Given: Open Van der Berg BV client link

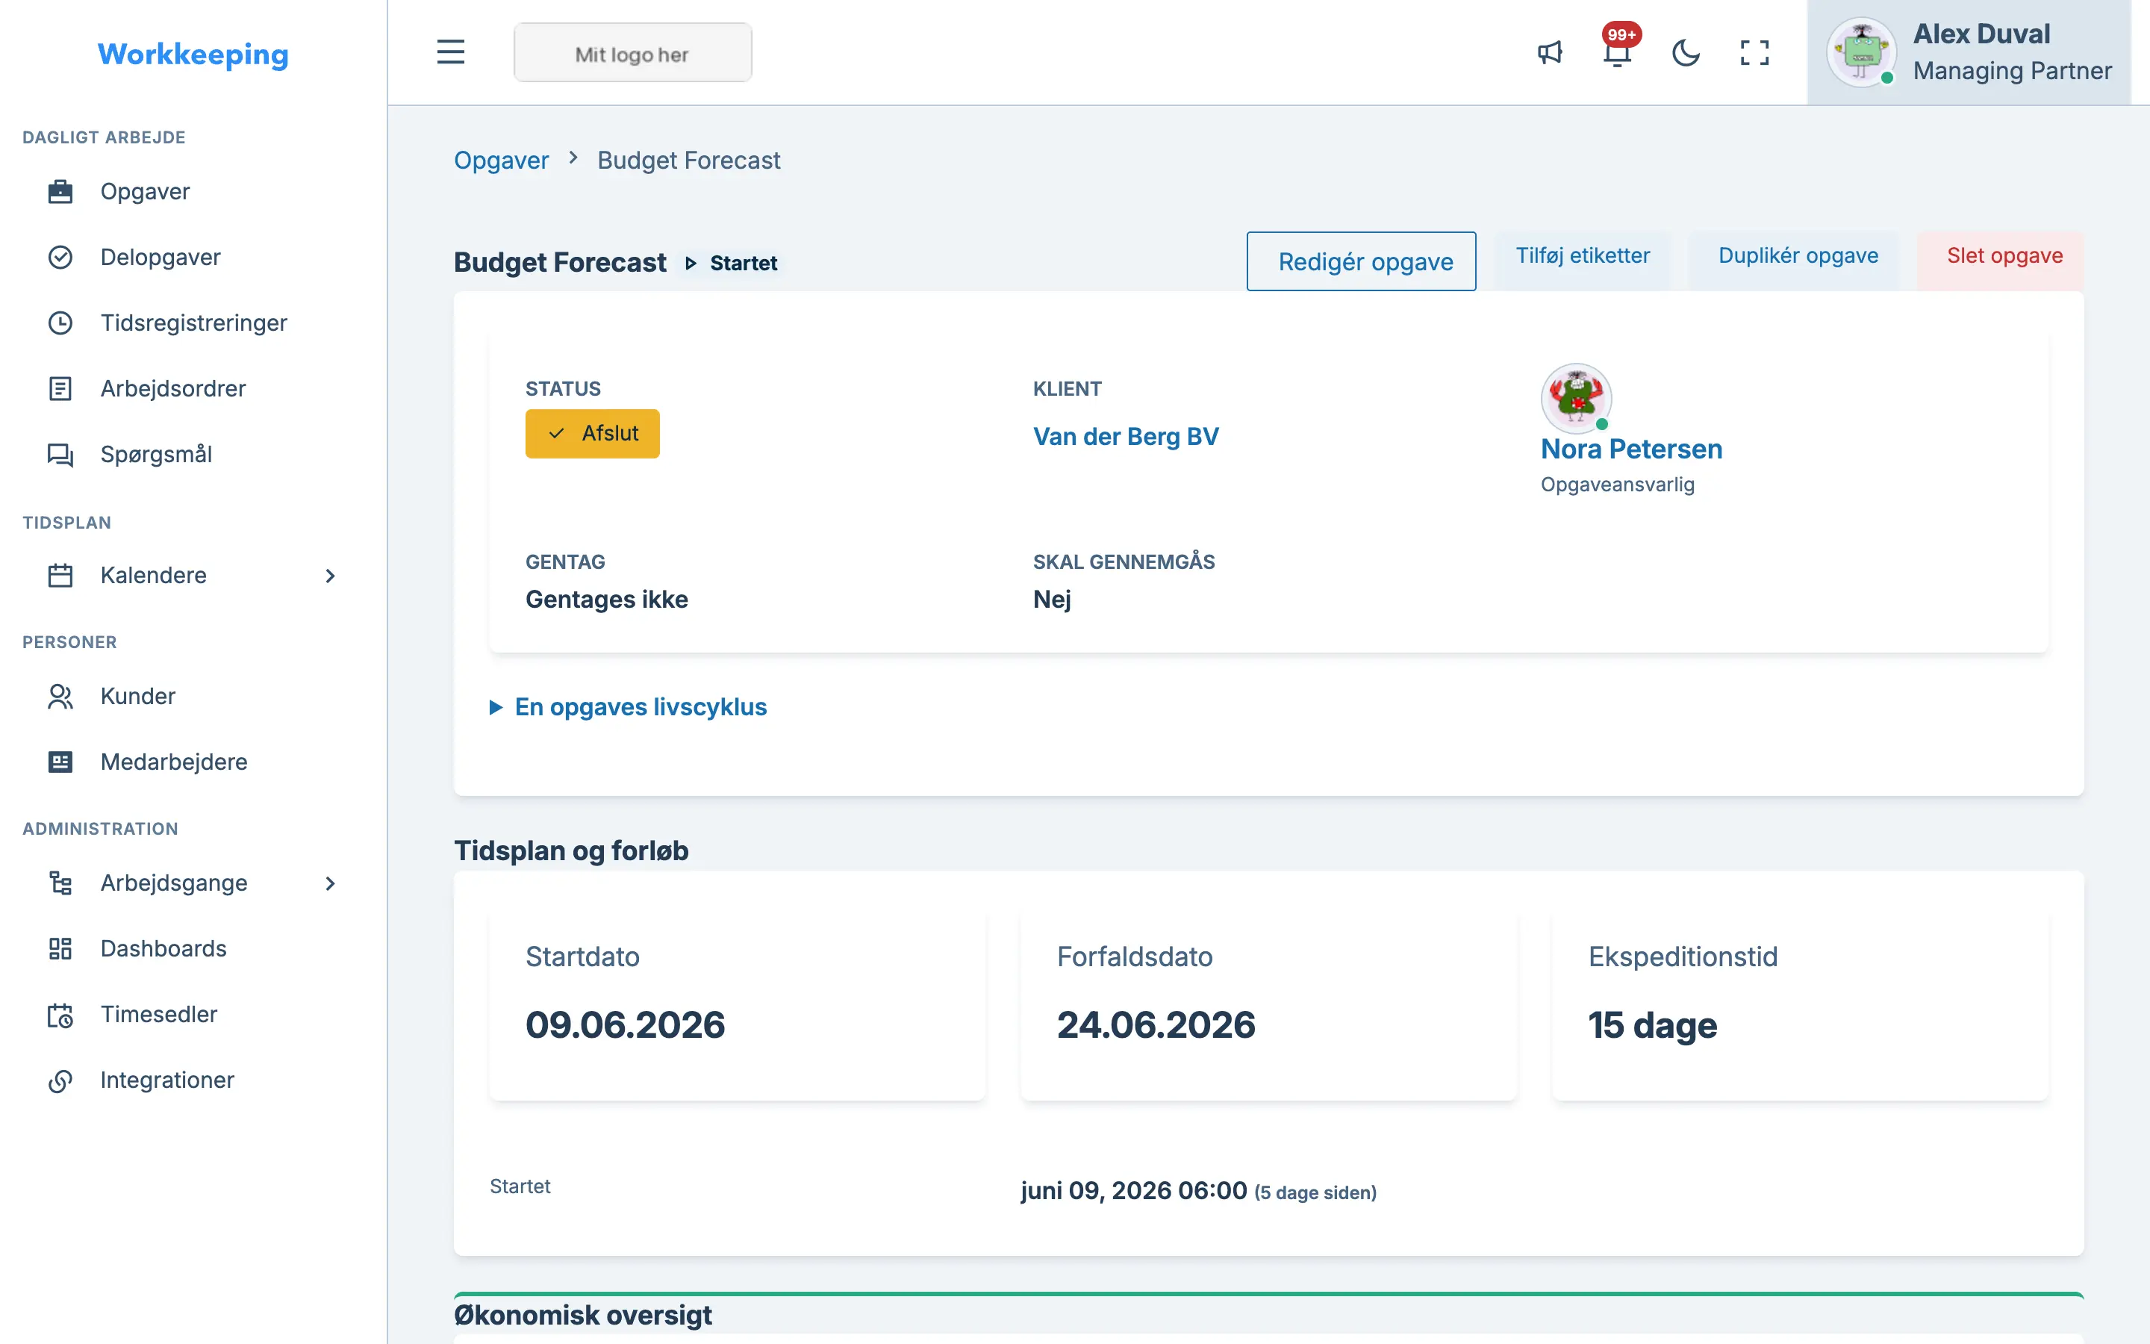Looking at the screenshot, I should pyautogui.click(x=1126, y=437).
